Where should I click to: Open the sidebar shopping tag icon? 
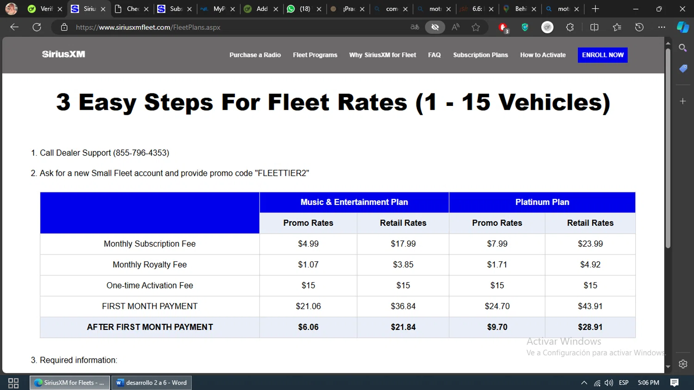[683, 68]
